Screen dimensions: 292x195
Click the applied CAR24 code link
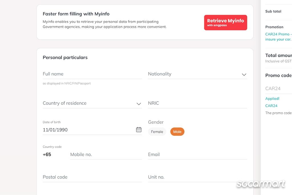click(271, 106)
